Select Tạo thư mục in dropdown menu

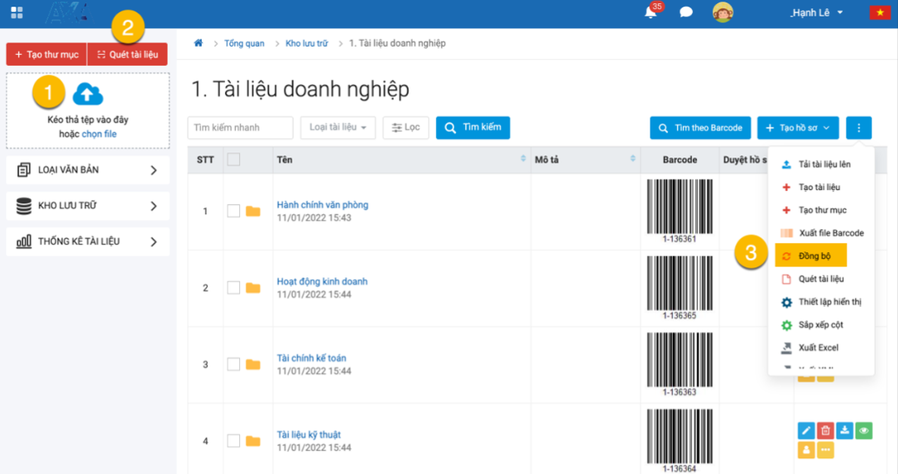[820, 210]
